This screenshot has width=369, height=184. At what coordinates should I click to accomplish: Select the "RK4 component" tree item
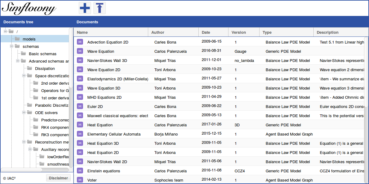click(x=55, y=127)
